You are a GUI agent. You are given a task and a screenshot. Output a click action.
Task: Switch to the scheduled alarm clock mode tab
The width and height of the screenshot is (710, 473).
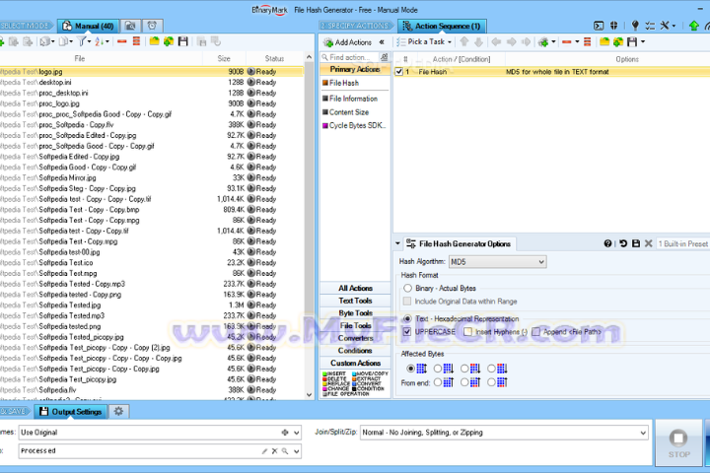point(152,26)
